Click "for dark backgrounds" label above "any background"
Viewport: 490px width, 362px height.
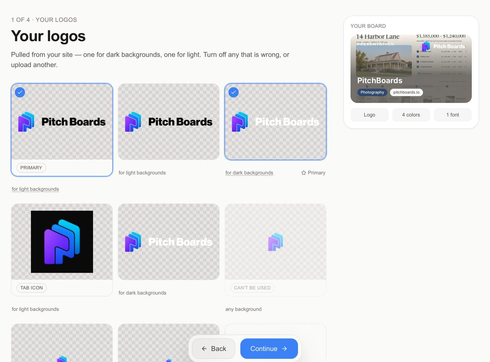click(x=142, y=293)
